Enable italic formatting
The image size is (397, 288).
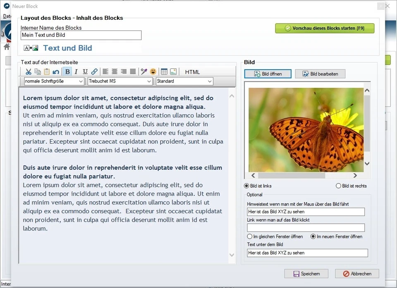click(x=76, y=71)
